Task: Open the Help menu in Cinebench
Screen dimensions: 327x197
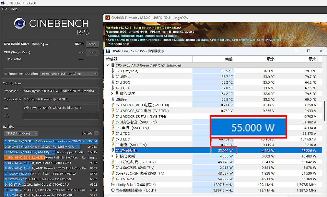Action: coord(14,9)
